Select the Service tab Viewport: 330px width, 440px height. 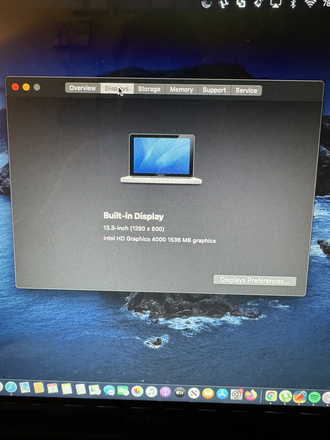(246, 91)
